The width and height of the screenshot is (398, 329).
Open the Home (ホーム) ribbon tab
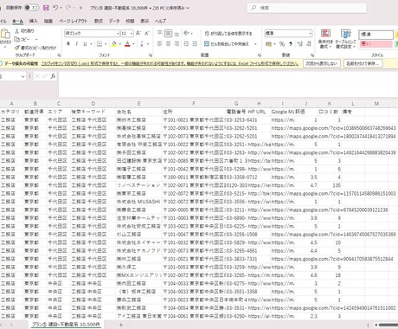click(17, 21)
